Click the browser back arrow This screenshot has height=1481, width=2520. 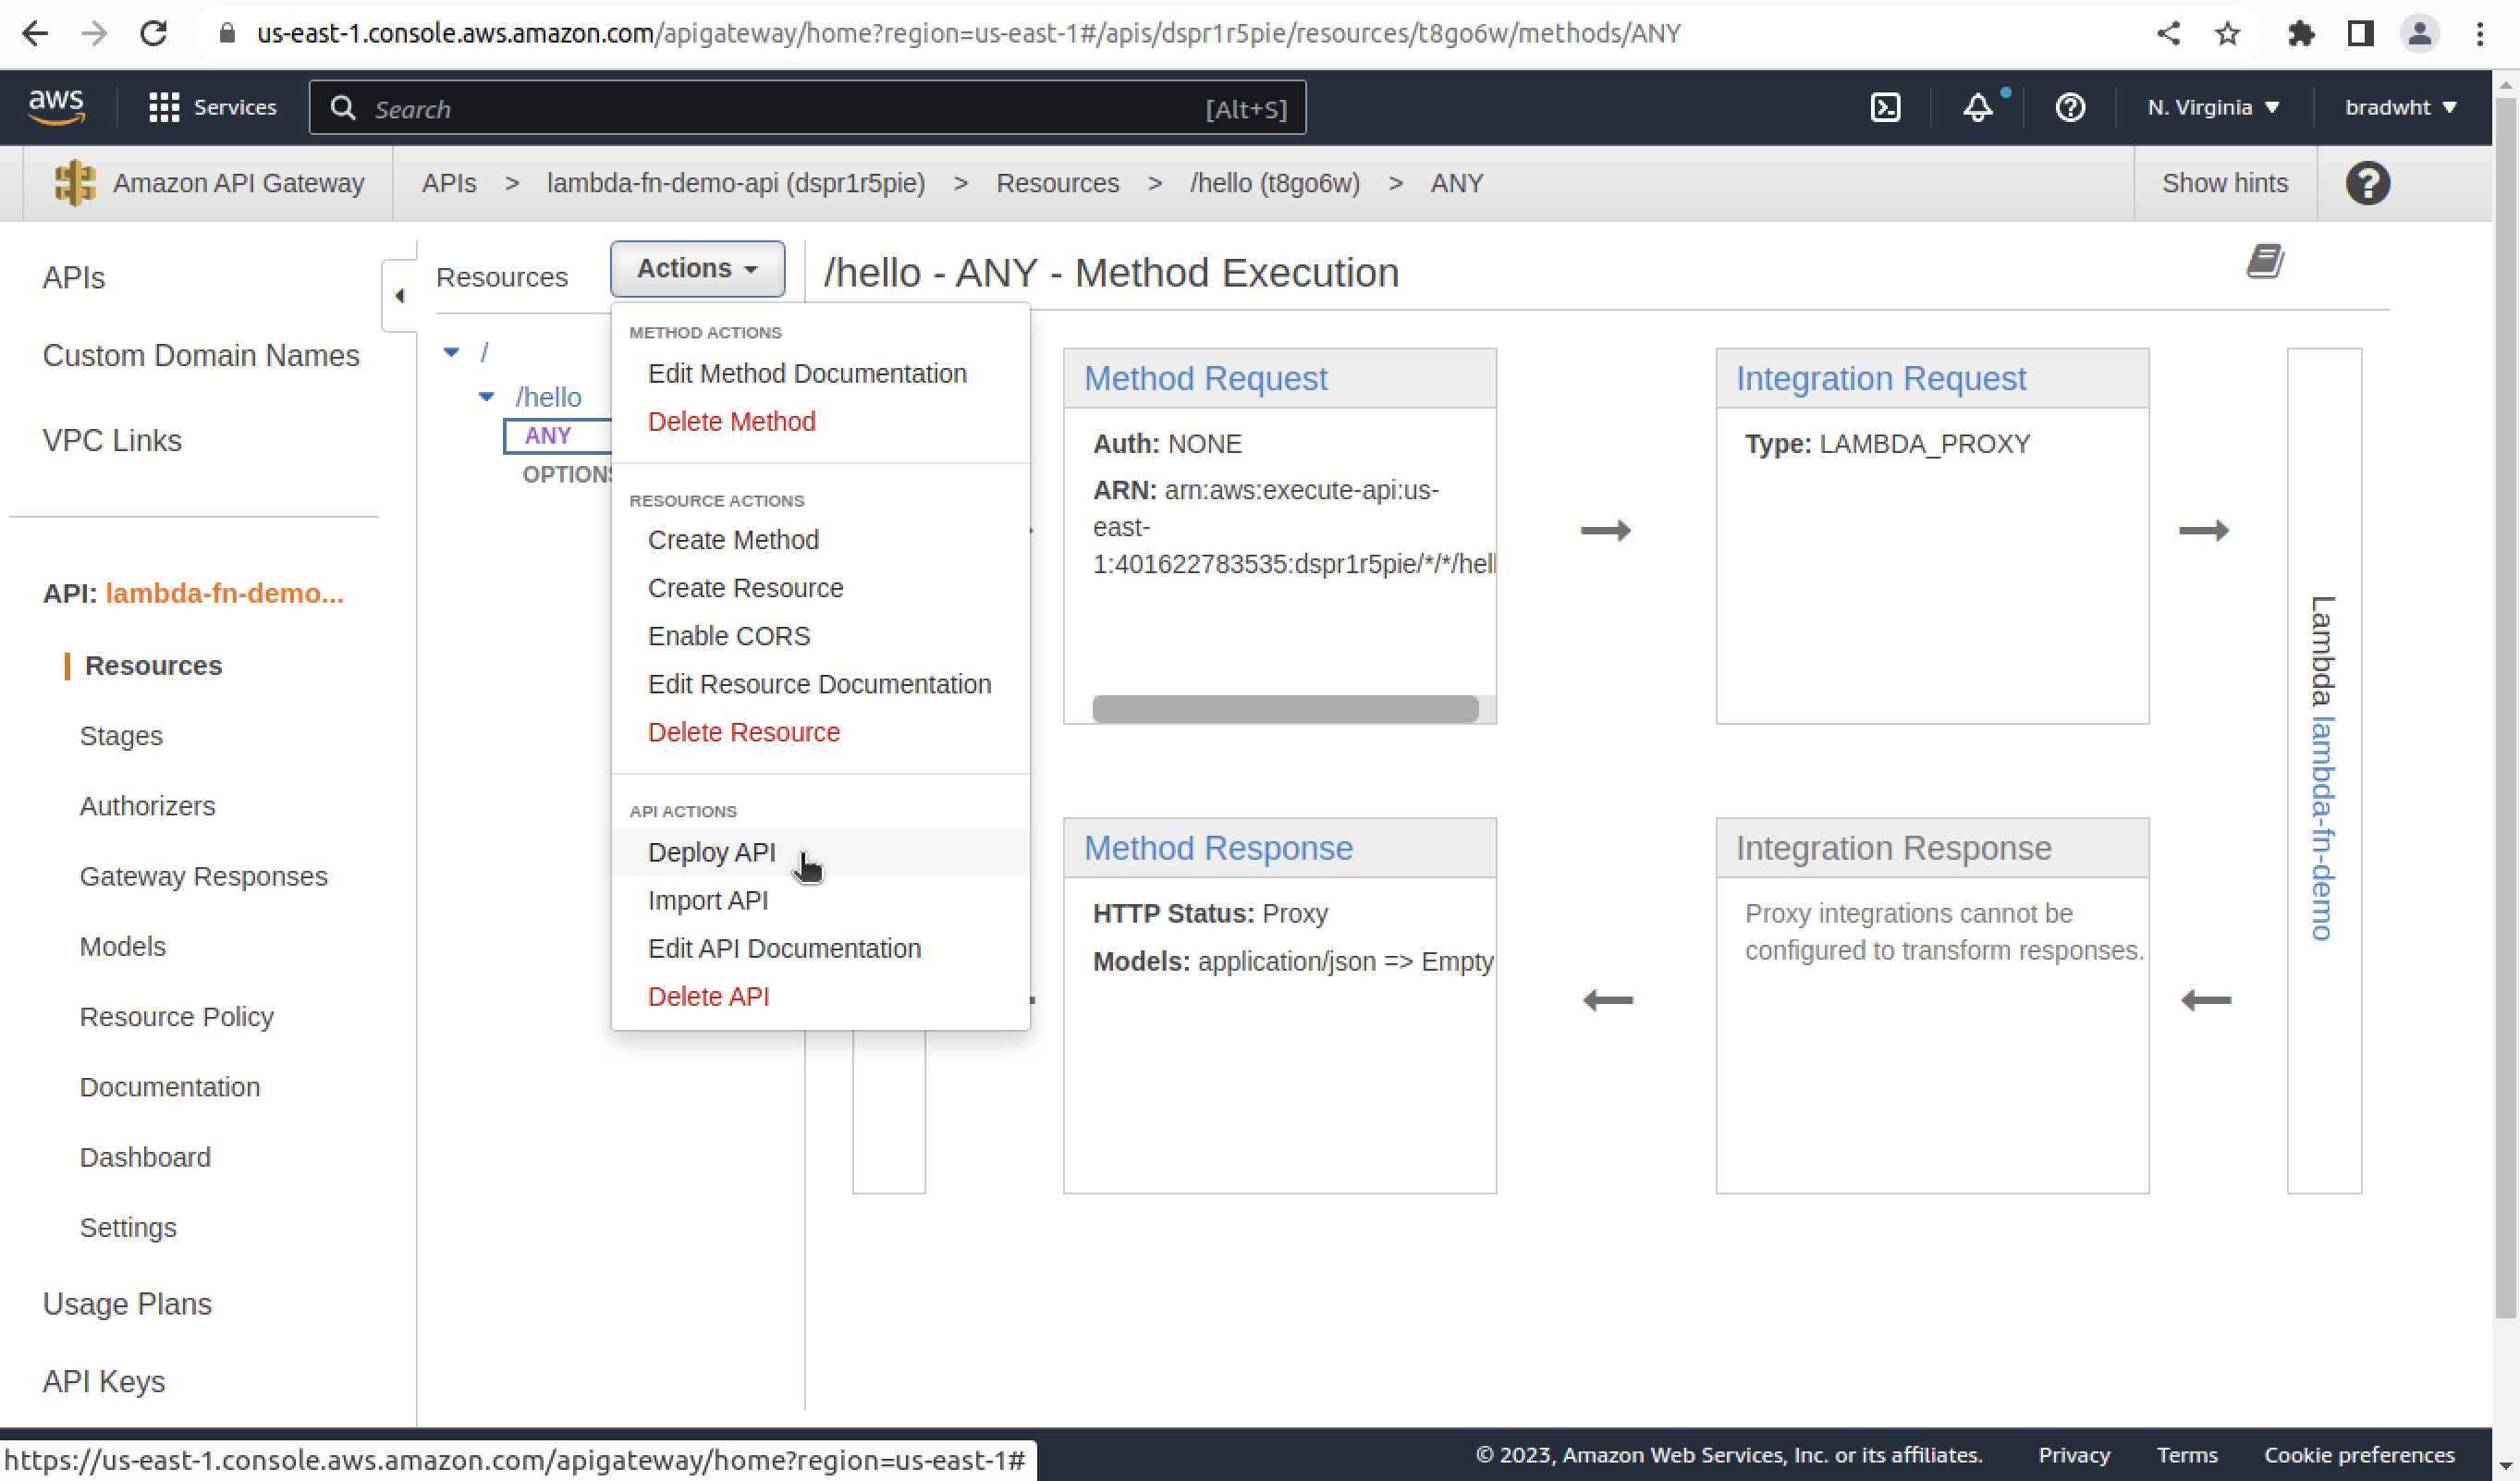35,34
